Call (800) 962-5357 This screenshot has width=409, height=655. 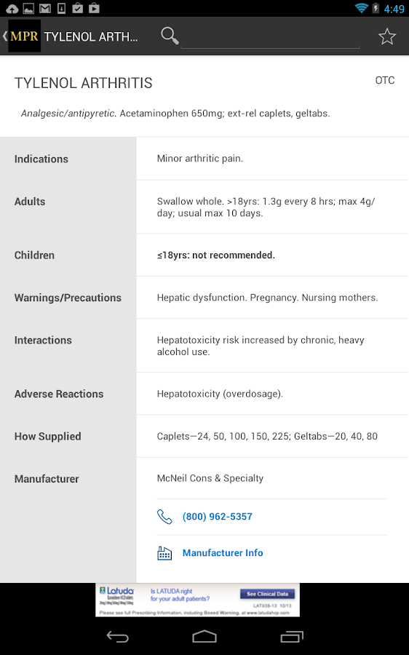point(218,517)
